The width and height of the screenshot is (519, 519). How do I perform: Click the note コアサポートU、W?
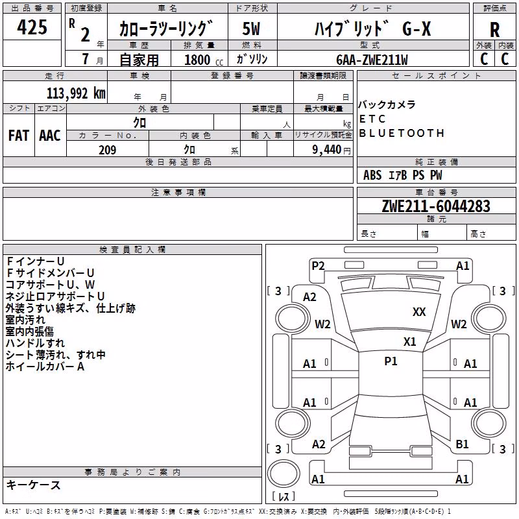[x=51, y=285]
